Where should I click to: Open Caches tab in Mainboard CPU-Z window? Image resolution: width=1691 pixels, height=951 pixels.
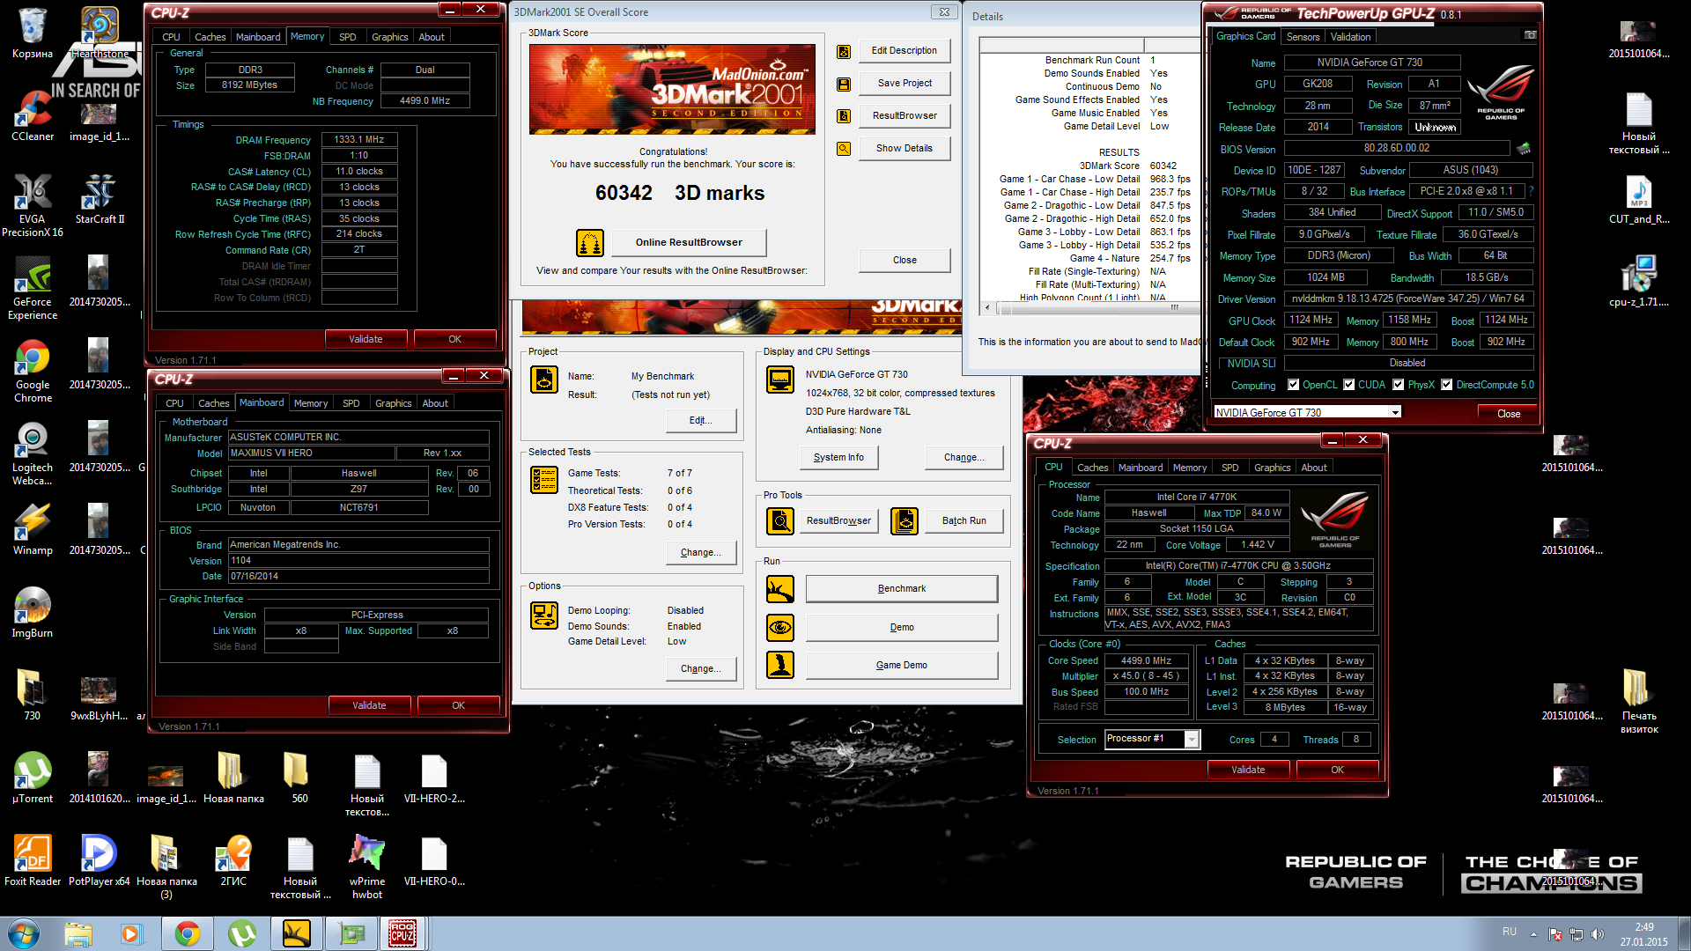[214, 403]
